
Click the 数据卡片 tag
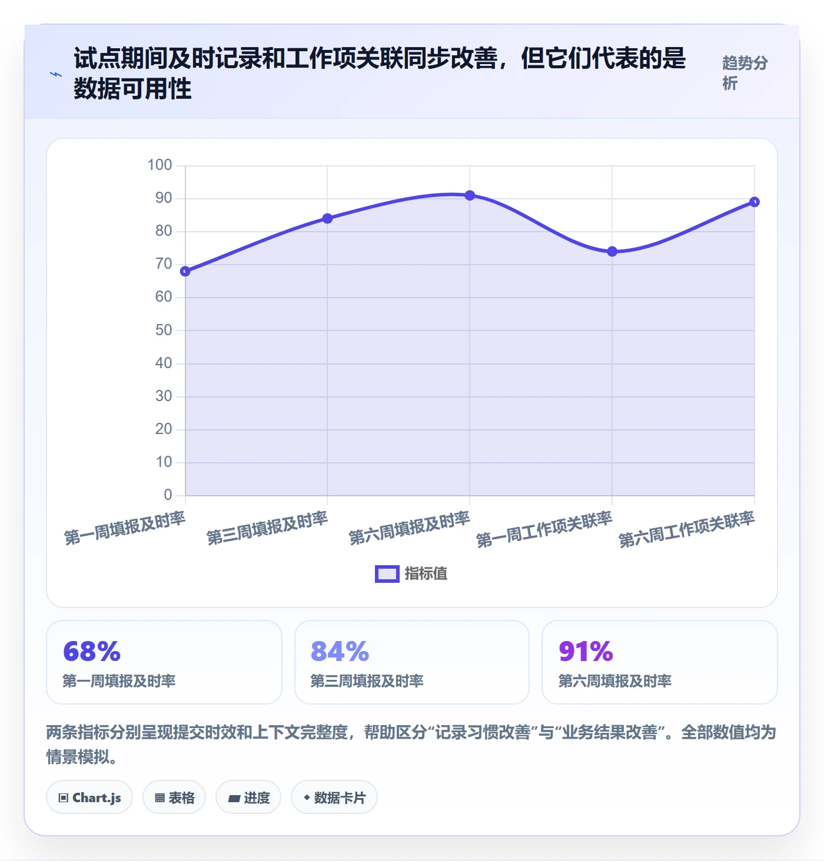(x=334, y=797)
